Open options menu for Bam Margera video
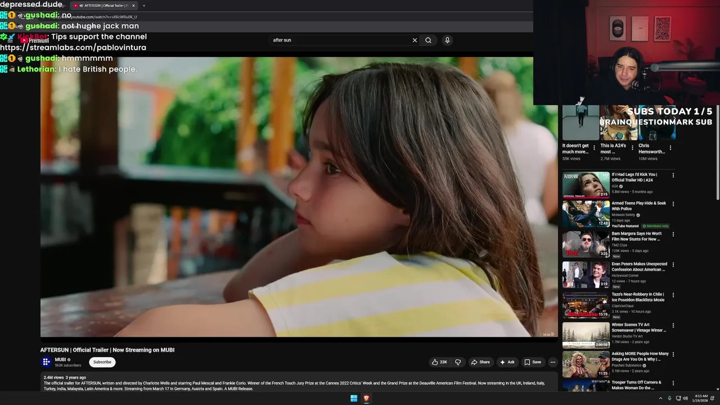The height and width of the screenshot is (405, 720). point(673,234)
